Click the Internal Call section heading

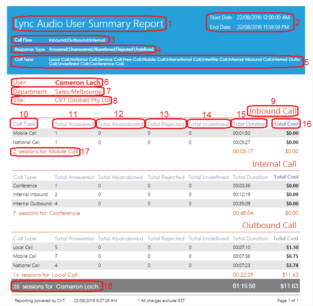(274, 164)
